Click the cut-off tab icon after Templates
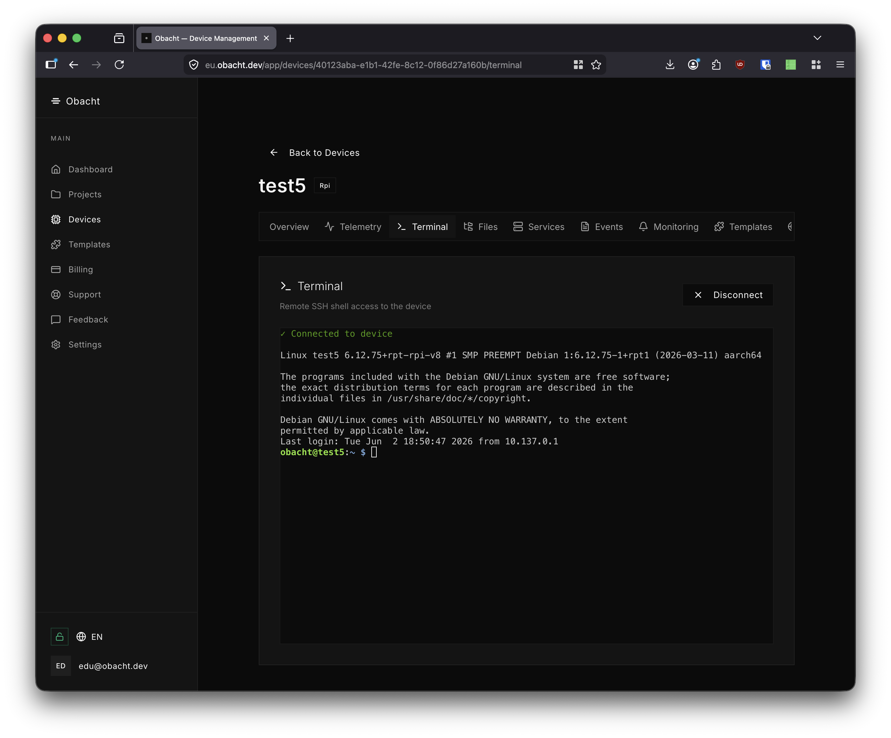The image size is (891, 738). pyautogui.click(x=789, y=227)
